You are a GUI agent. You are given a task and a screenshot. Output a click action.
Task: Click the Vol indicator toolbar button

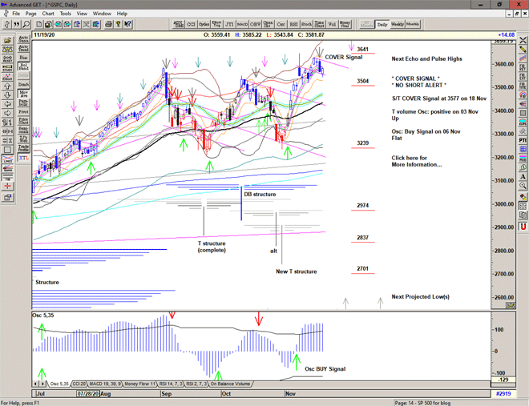(x=333, y=25)
